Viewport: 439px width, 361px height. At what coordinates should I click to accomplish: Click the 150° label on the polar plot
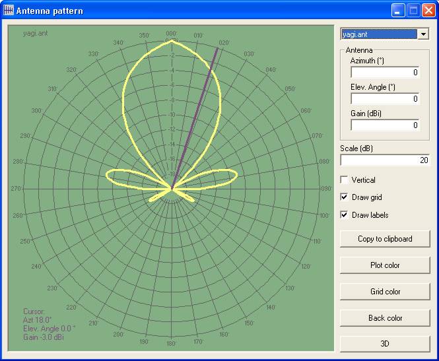[249, 323]
